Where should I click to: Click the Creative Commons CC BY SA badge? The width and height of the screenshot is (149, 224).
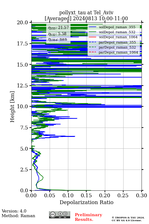(60, 215)
